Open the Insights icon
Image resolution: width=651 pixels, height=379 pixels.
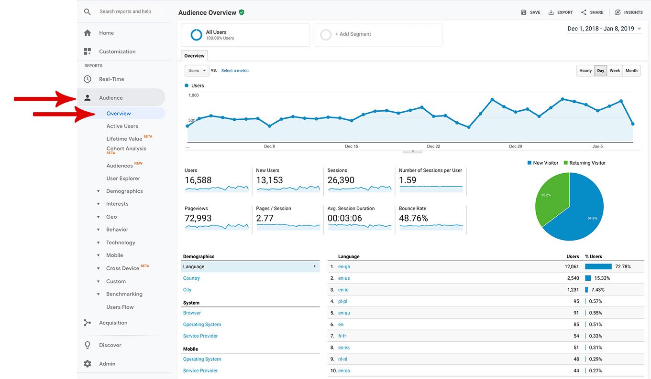[x=618, y=12]
